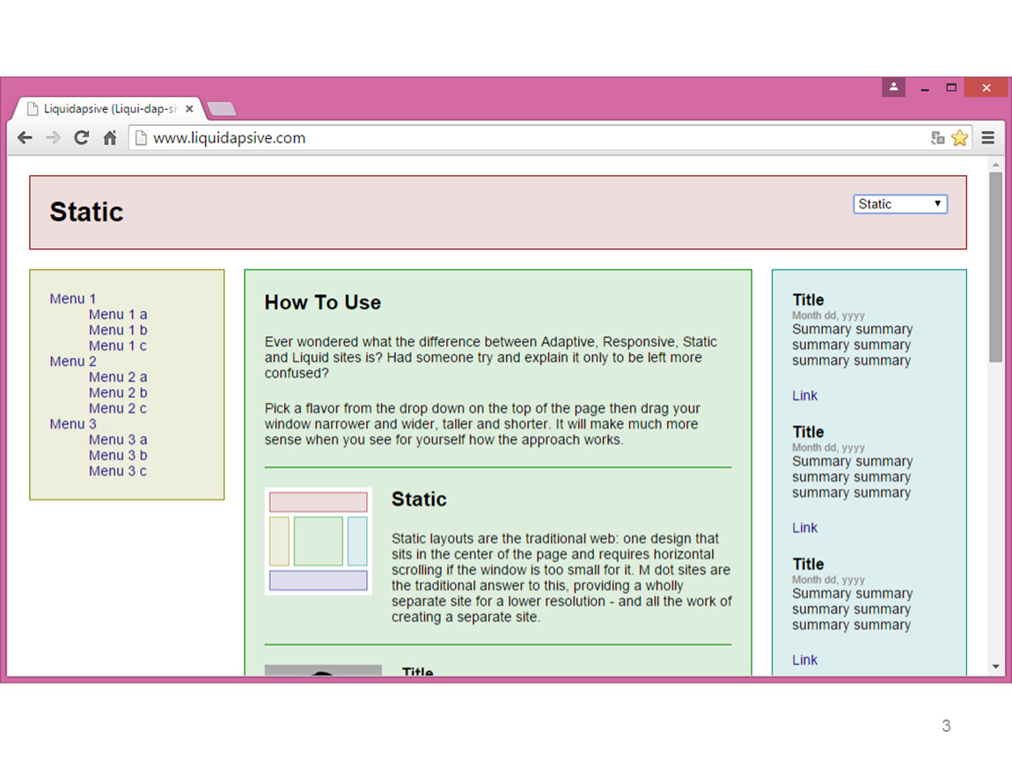
Task: Click the Menu 3 c link
Action: pyautogui.click(x=118, y=471)
